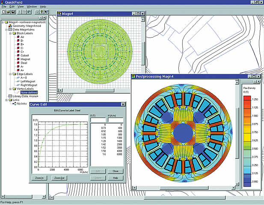The image size is (264, 205).
Task: Click the red block icon beside Air
Action: pos(18,37)
